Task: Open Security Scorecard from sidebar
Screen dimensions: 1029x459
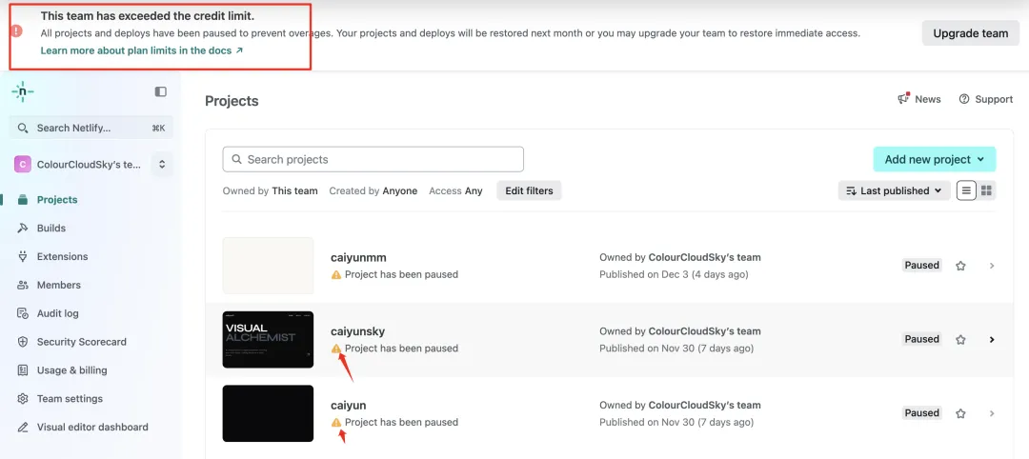Action: tap(81, 342)
